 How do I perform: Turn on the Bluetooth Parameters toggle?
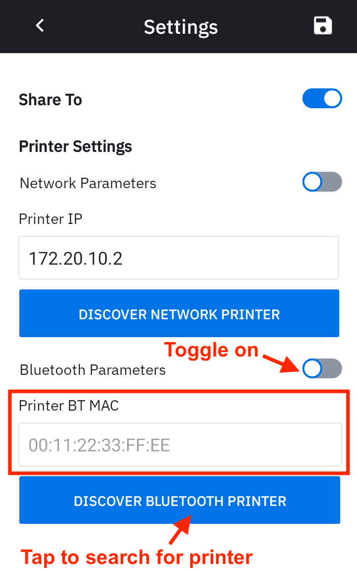click(x=322, y=369)
